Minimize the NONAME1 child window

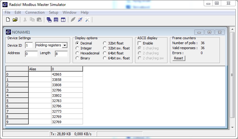(199, 32)
